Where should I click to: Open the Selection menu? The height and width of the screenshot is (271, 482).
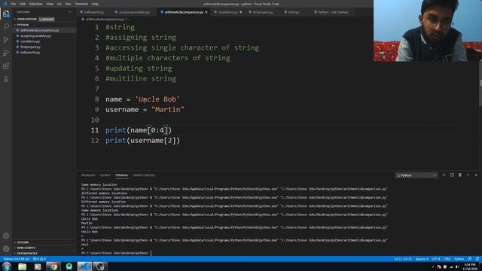35,4
